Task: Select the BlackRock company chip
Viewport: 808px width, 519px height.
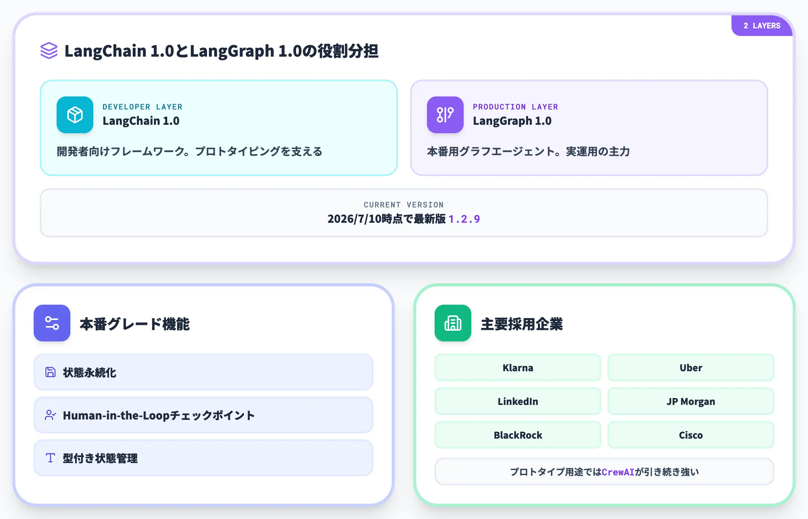Action: (x=518, y=435)
